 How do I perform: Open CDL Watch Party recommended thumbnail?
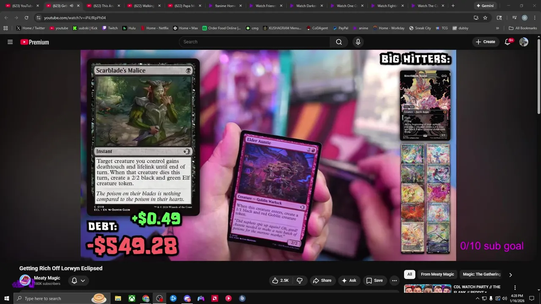[427, 289]
